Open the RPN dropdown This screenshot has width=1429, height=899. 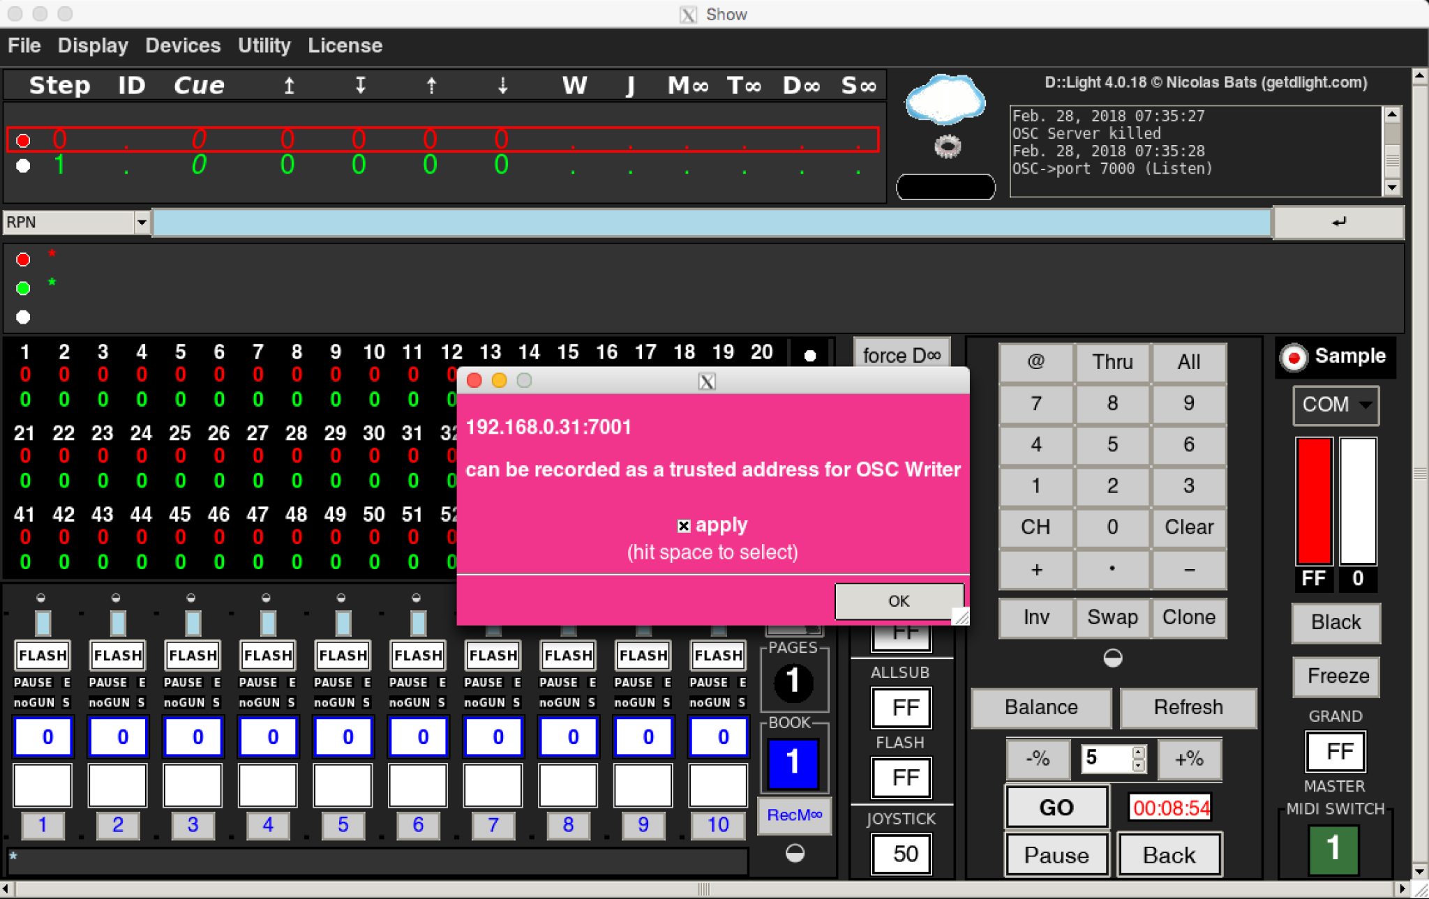click(x=142, y=222)
